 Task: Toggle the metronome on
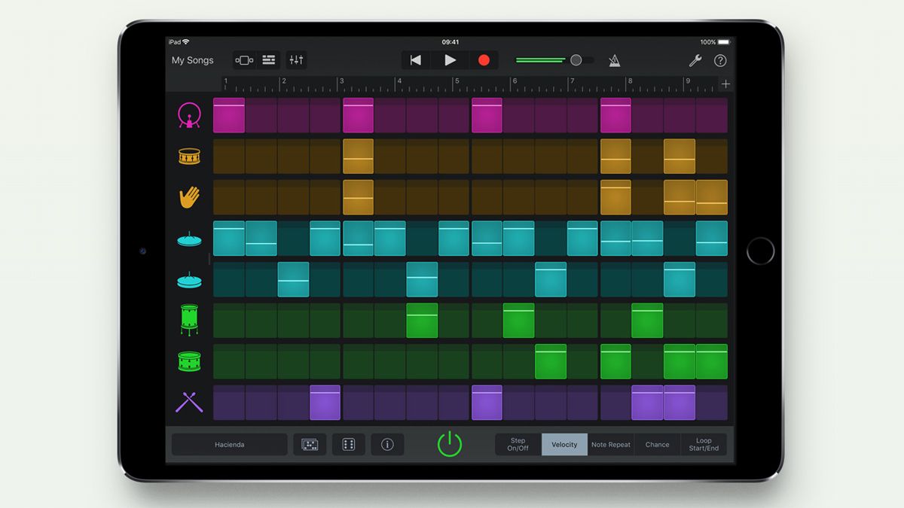point(614,60)
